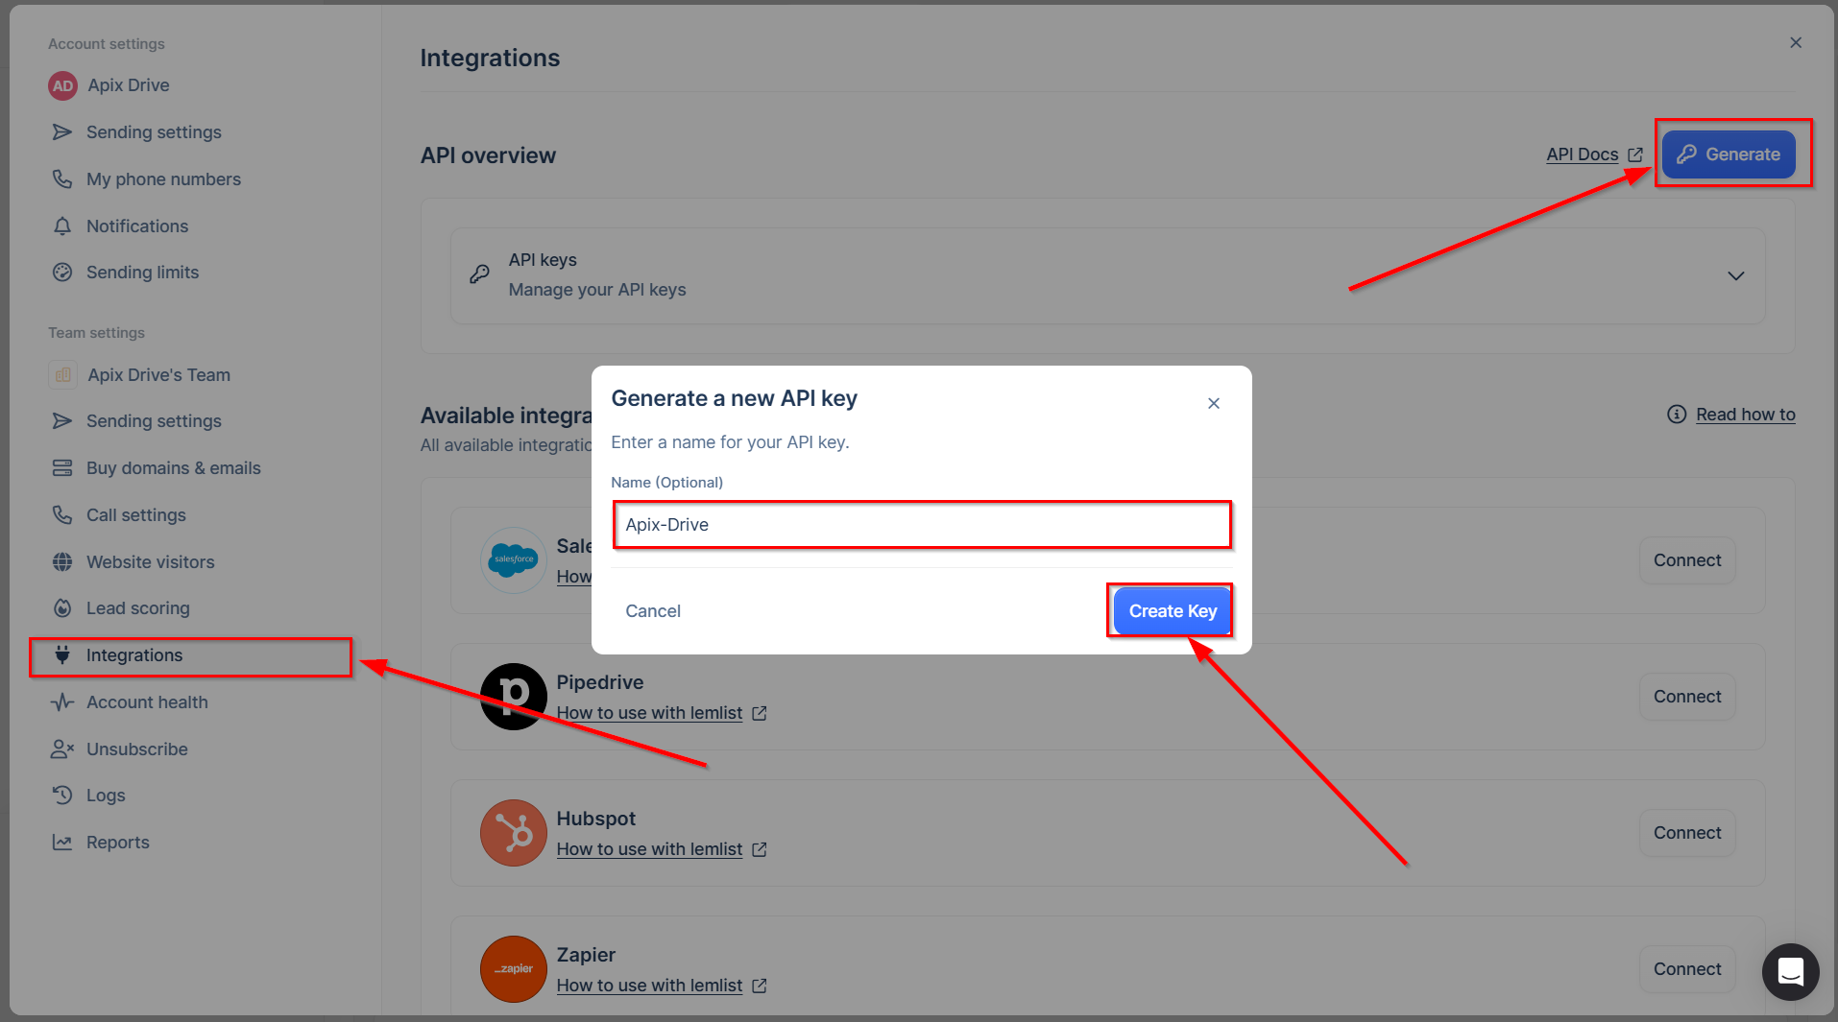Go to Buy domains & emails
1838x1022 pixels.
pyautogui.click(x=174, y=467)
